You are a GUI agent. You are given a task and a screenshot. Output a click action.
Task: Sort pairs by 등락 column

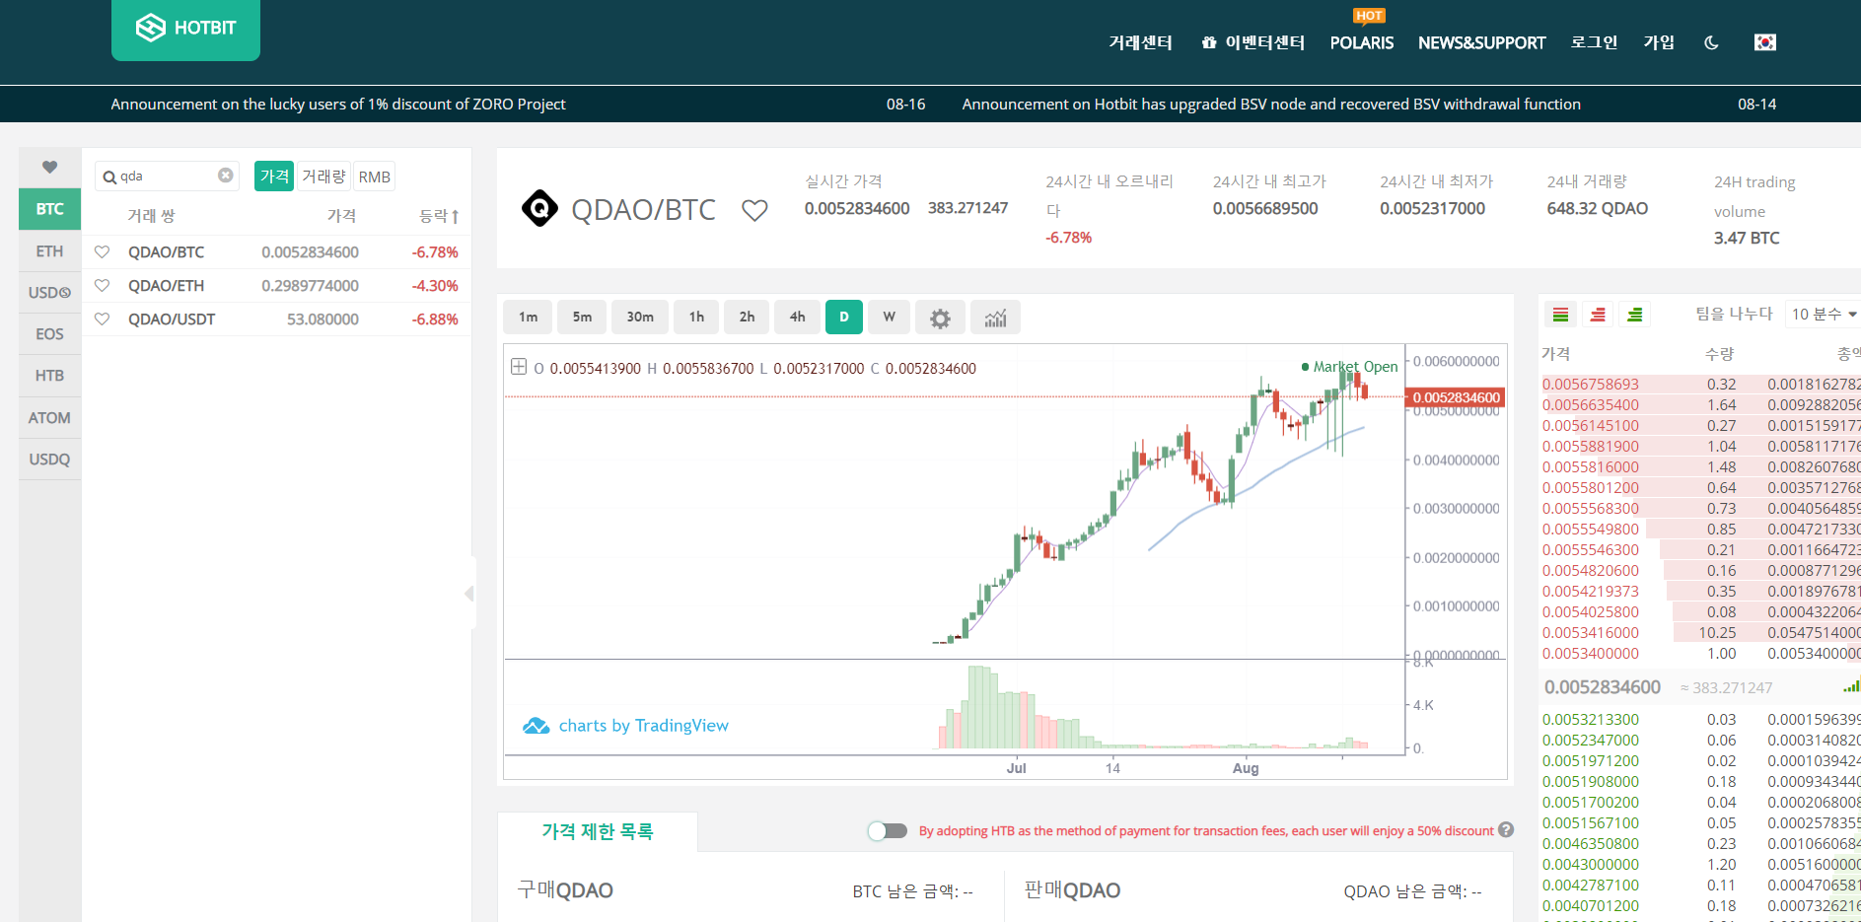(x=439, y=216)
